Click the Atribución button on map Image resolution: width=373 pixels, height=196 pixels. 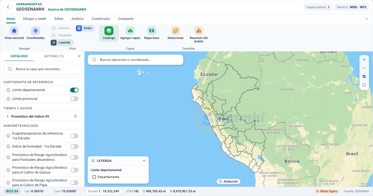pos(229,181)
